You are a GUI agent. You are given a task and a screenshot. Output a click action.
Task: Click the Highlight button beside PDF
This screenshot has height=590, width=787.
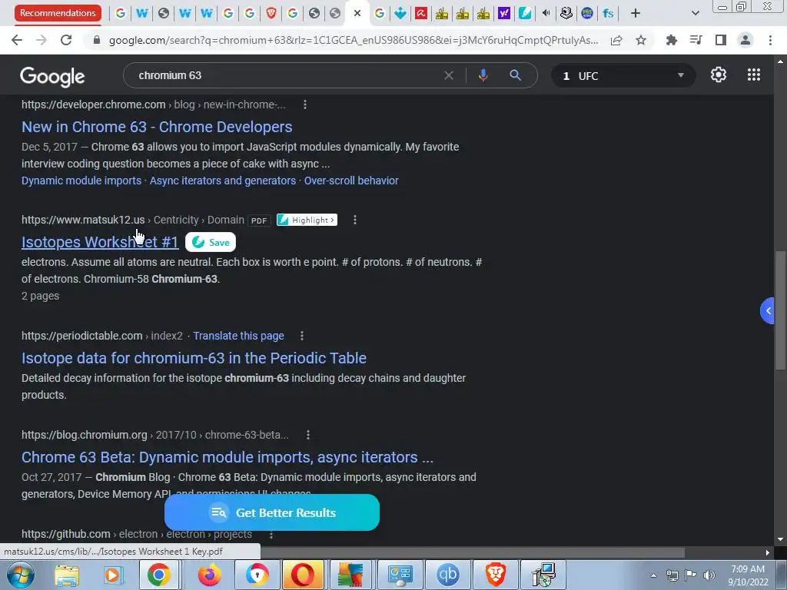click(x=307, y=220)
